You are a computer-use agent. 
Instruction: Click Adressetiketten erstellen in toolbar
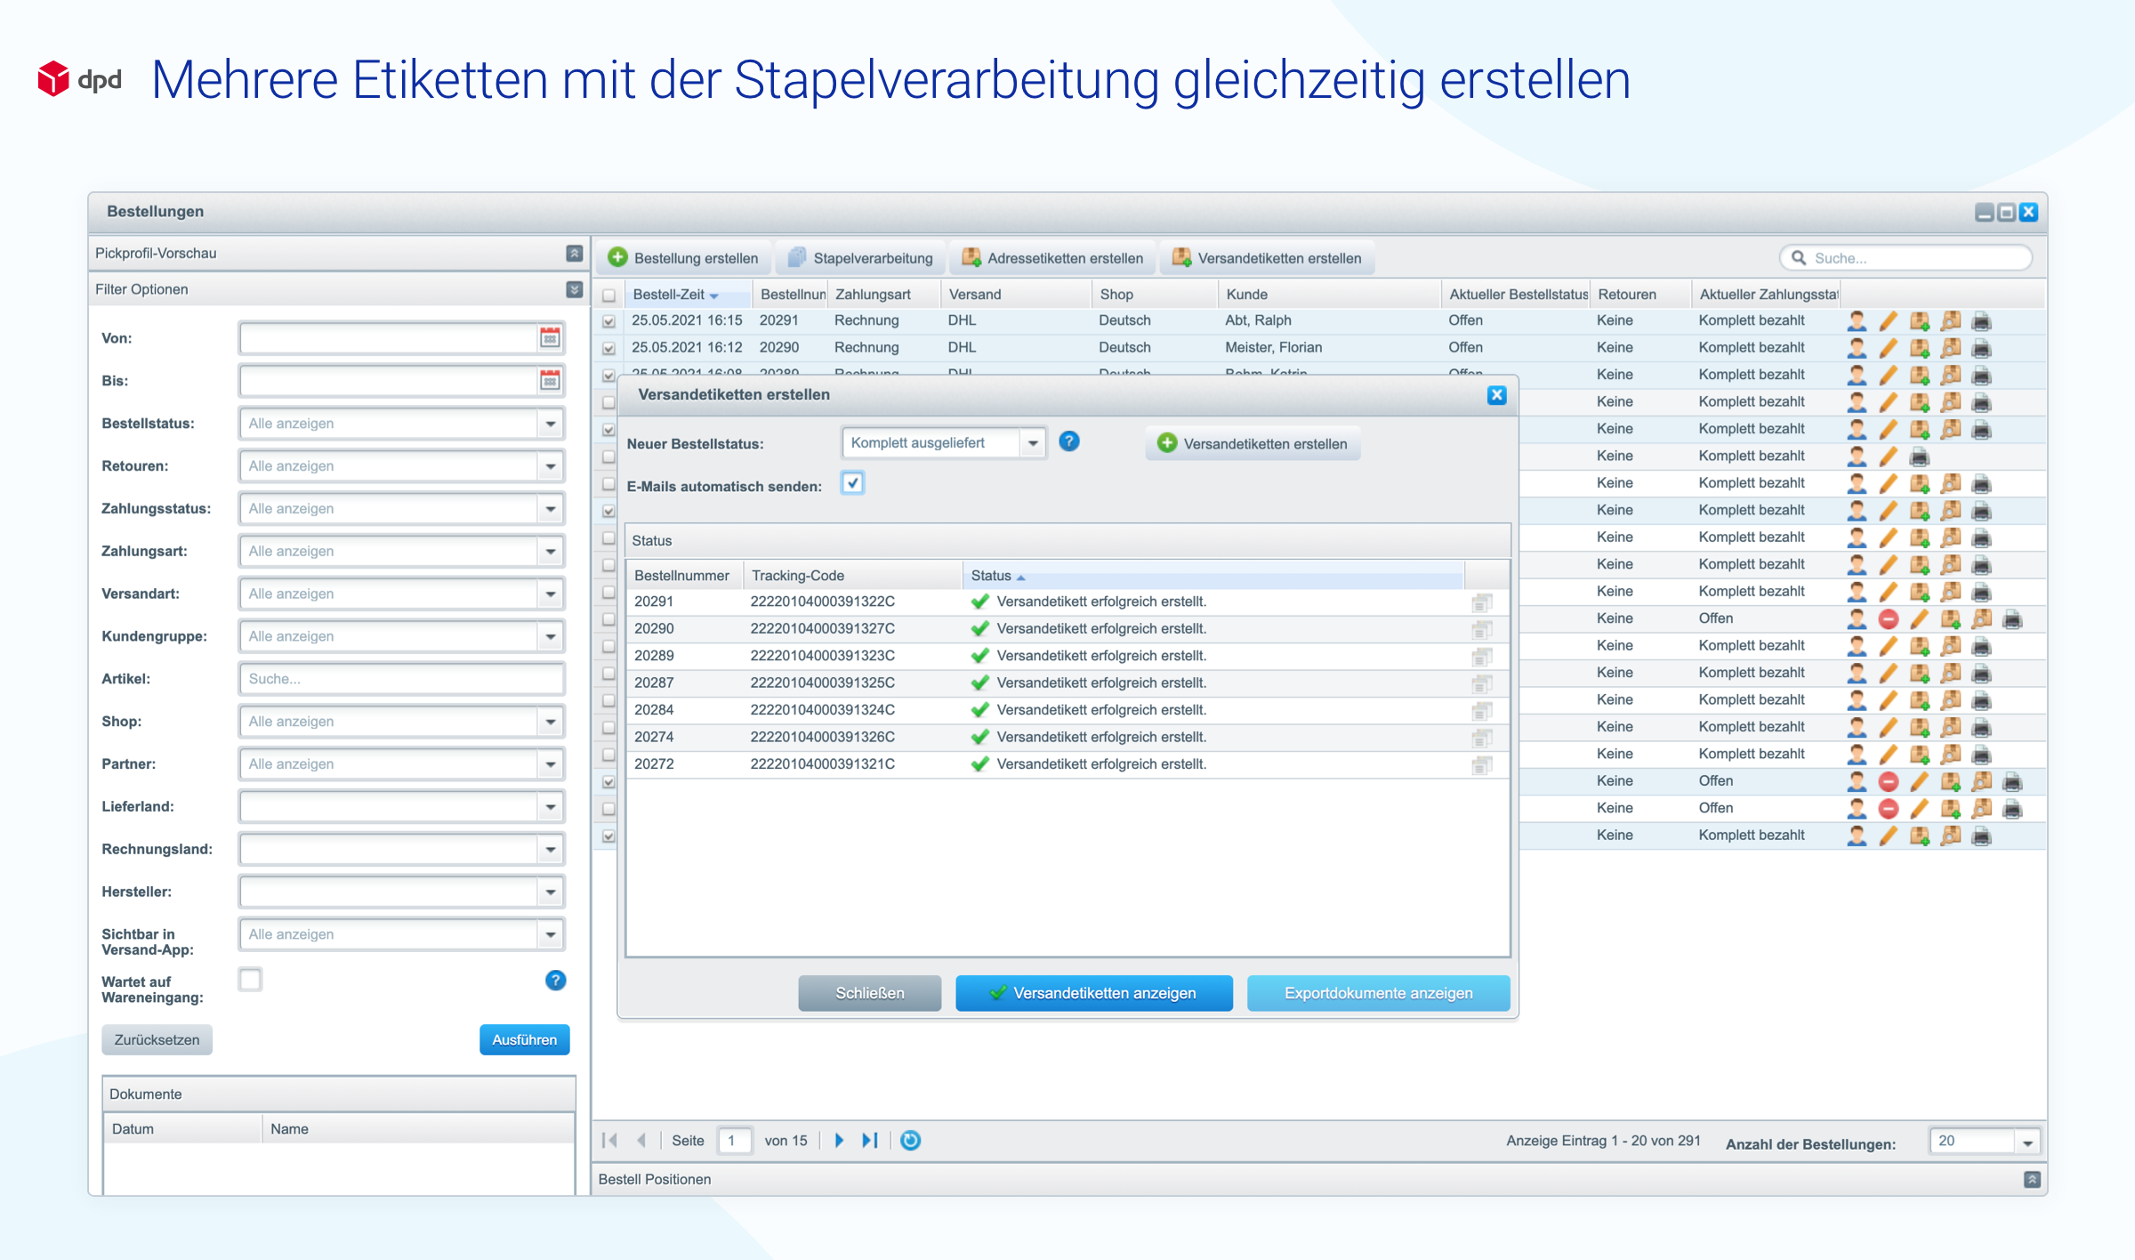(1052, 258)
